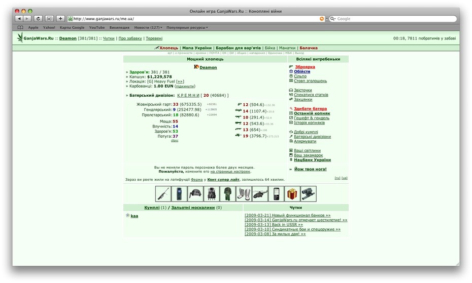472x283 pixels.
Task: Click the online status icon next to kaa
Action: [127, 215]
